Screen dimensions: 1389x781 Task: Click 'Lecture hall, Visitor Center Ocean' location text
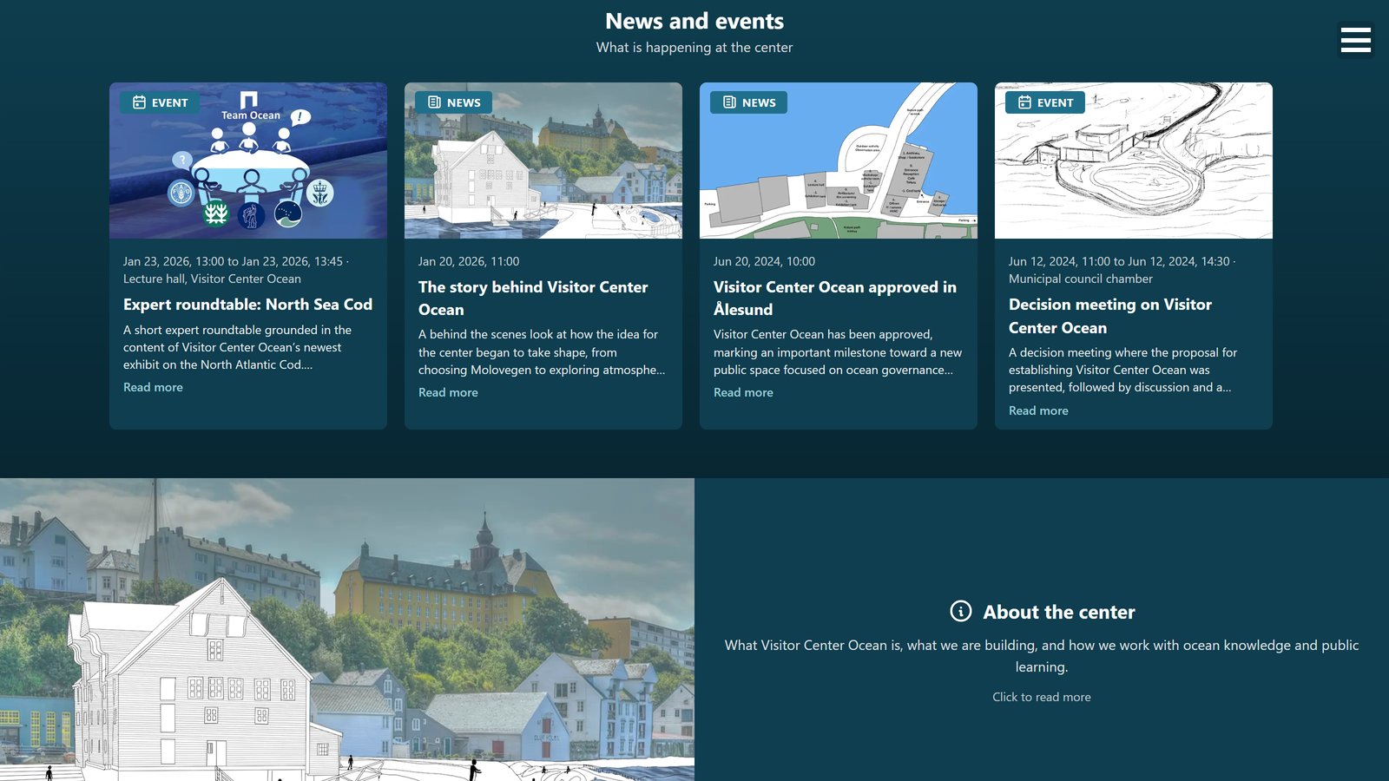(212, 279)
